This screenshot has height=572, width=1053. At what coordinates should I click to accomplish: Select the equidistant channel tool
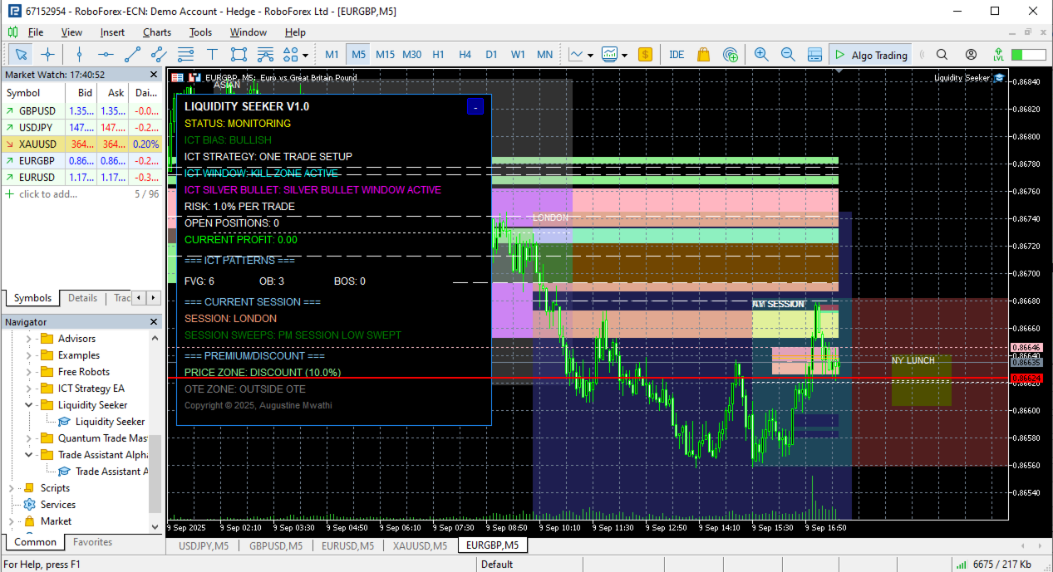coord(159,55)
